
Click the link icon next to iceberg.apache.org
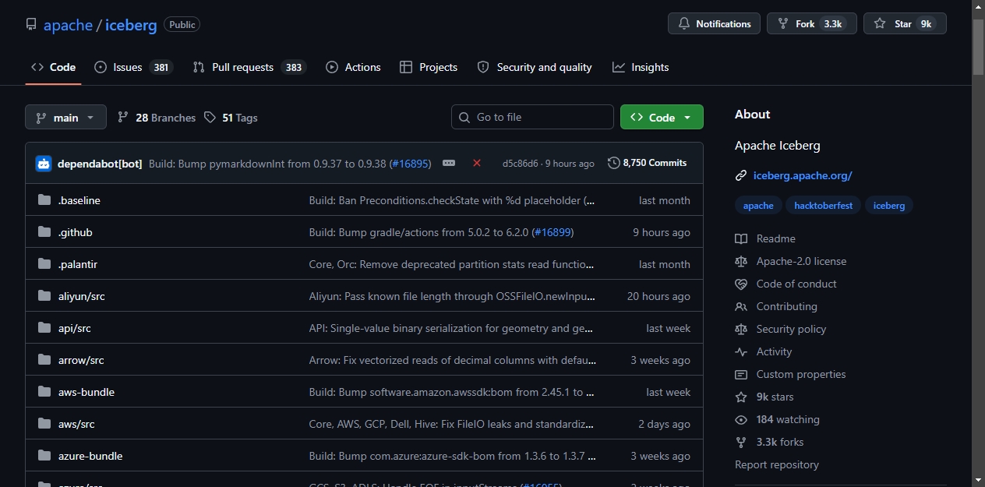[x=741, y=175]
